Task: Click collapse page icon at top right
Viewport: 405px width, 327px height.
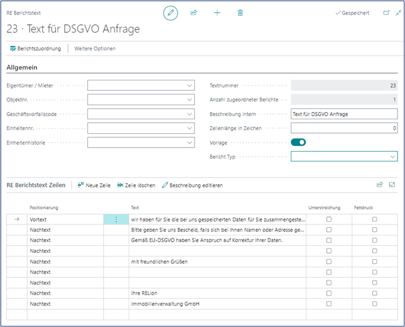Action: 399,13
